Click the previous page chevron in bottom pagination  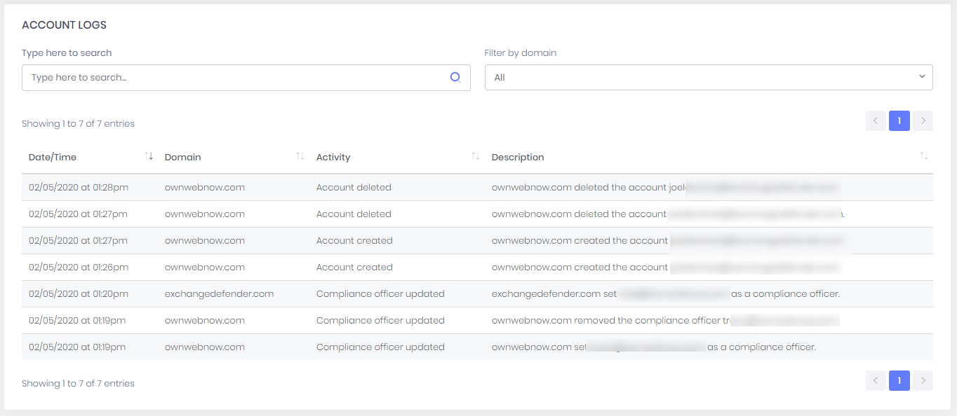[875, 380]
